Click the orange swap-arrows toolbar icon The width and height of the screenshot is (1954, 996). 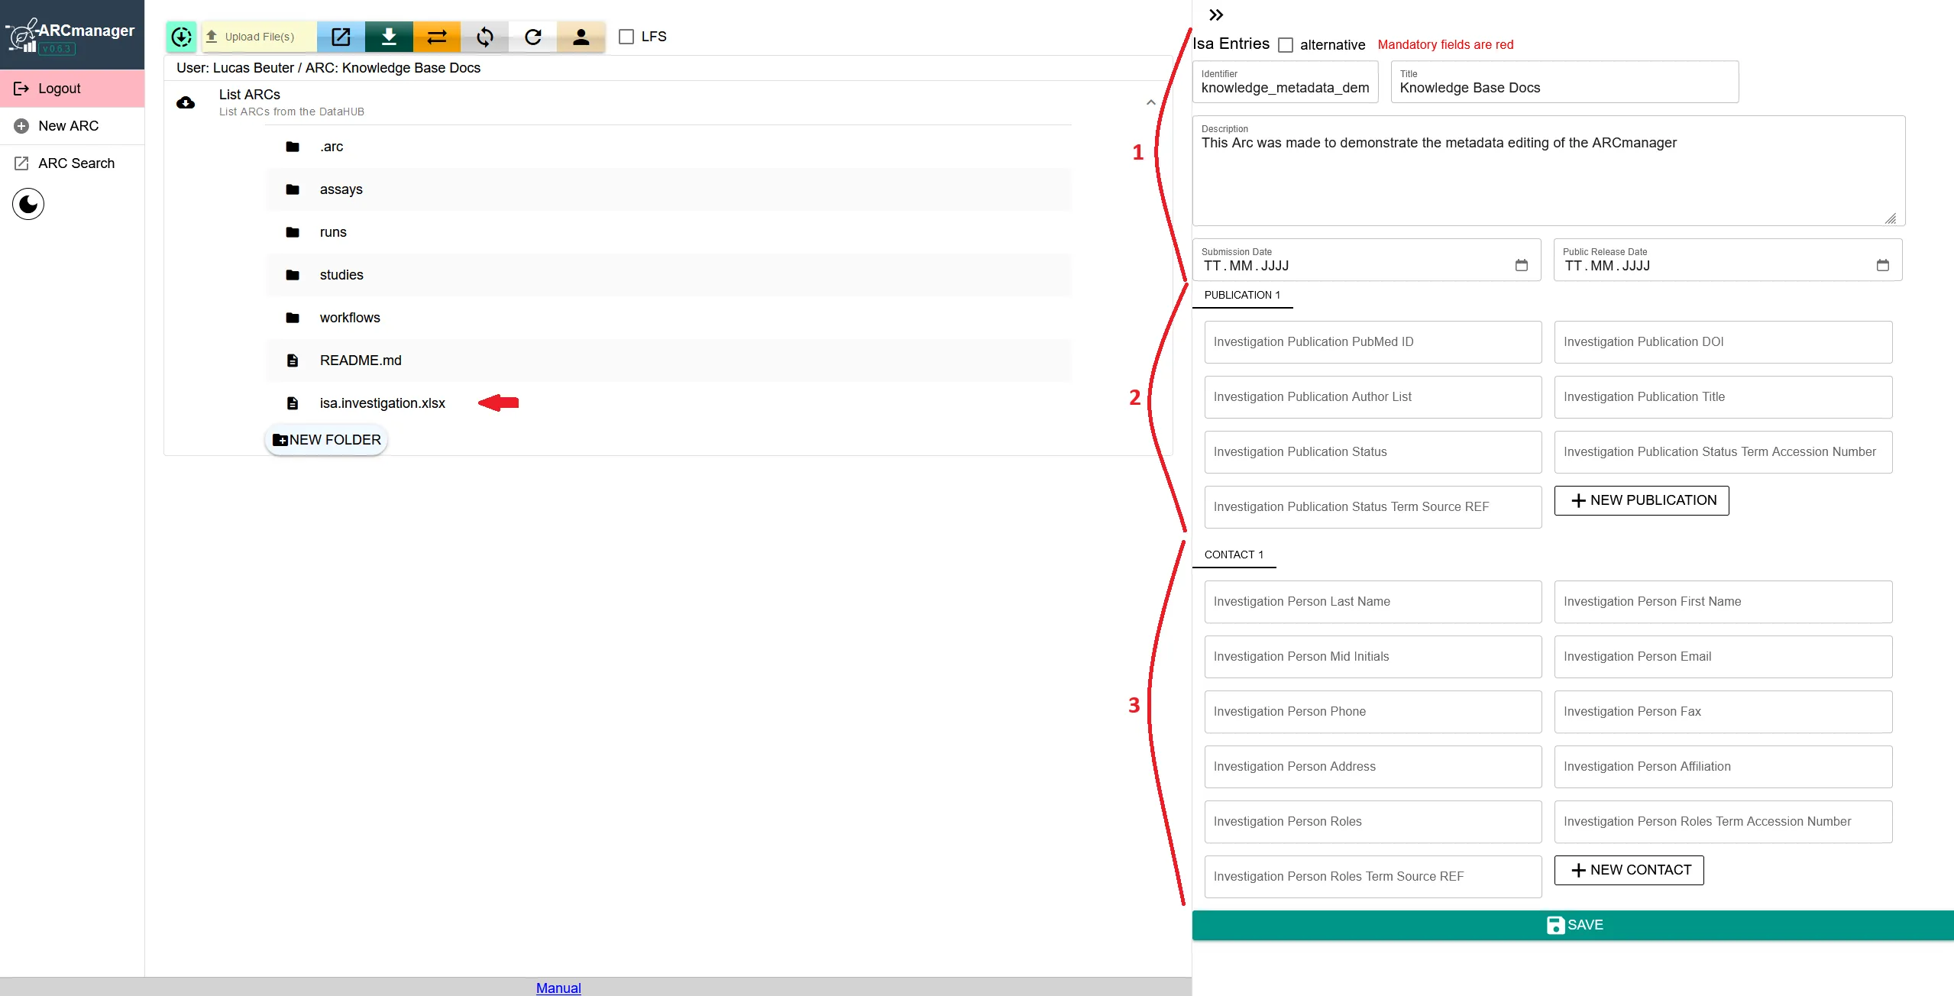click(x=437, y=37)
